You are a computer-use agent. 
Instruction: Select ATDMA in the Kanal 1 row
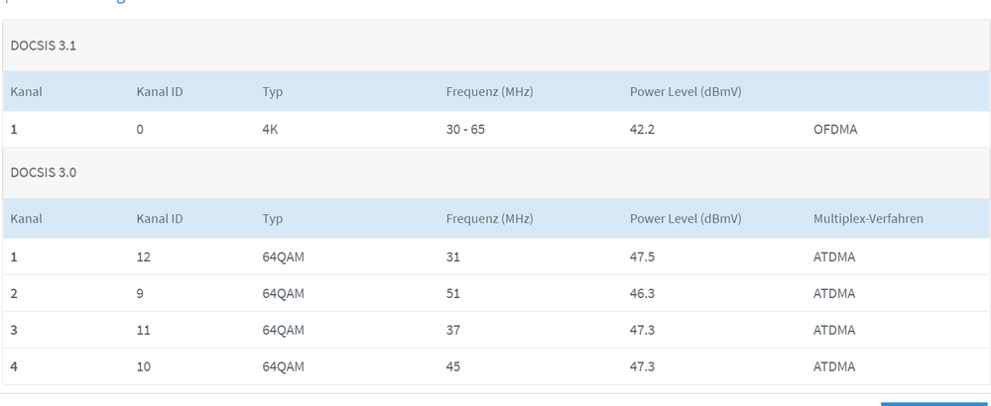[x=834, y=256]
